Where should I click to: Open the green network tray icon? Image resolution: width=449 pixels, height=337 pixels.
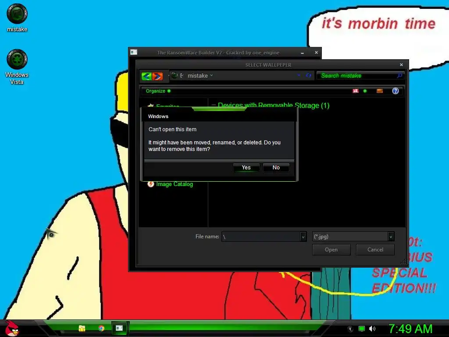point(362,329)
